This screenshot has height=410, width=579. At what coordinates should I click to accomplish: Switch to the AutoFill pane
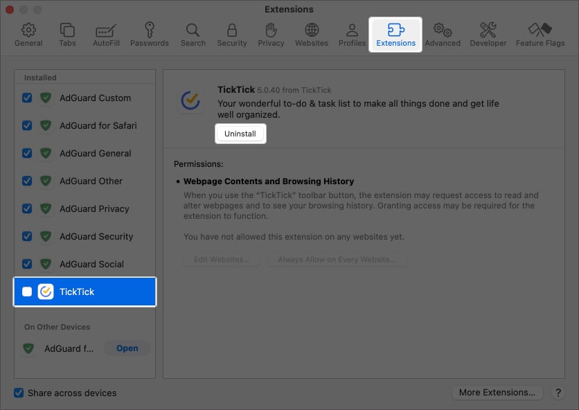point(106,35)
